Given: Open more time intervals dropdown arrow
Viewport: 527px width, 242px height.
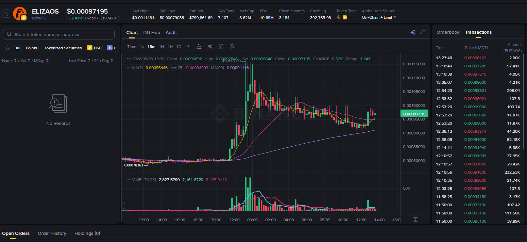Looking at the screenshot, I should [188, 46].
